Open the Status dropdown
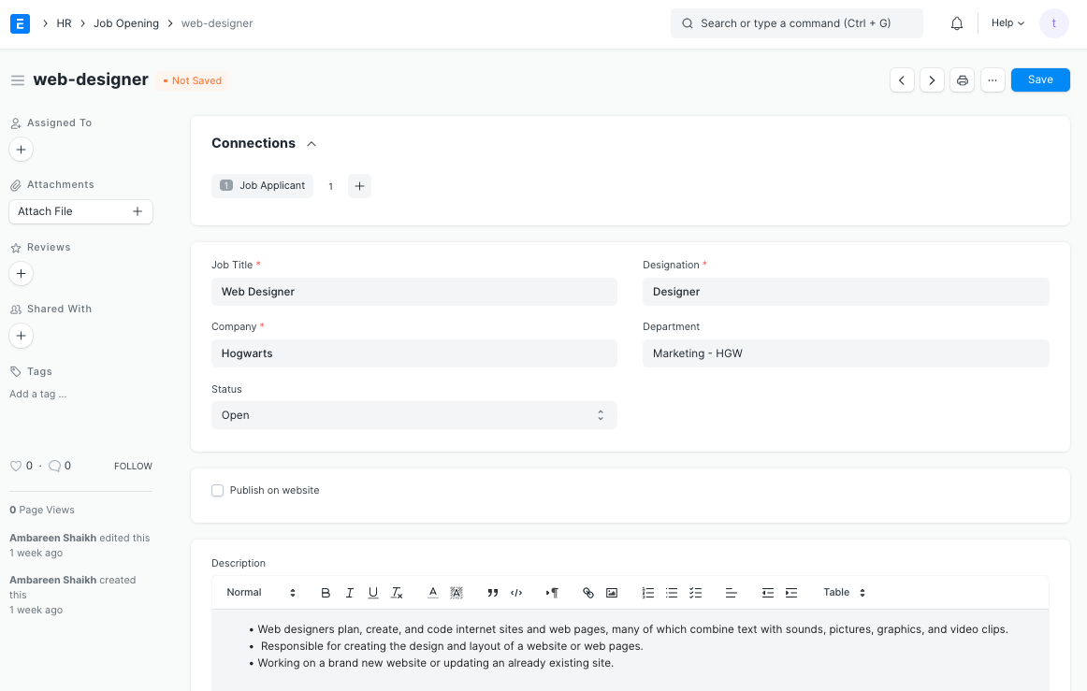Viewport: 1087px width, 691px height. [413, 415]
